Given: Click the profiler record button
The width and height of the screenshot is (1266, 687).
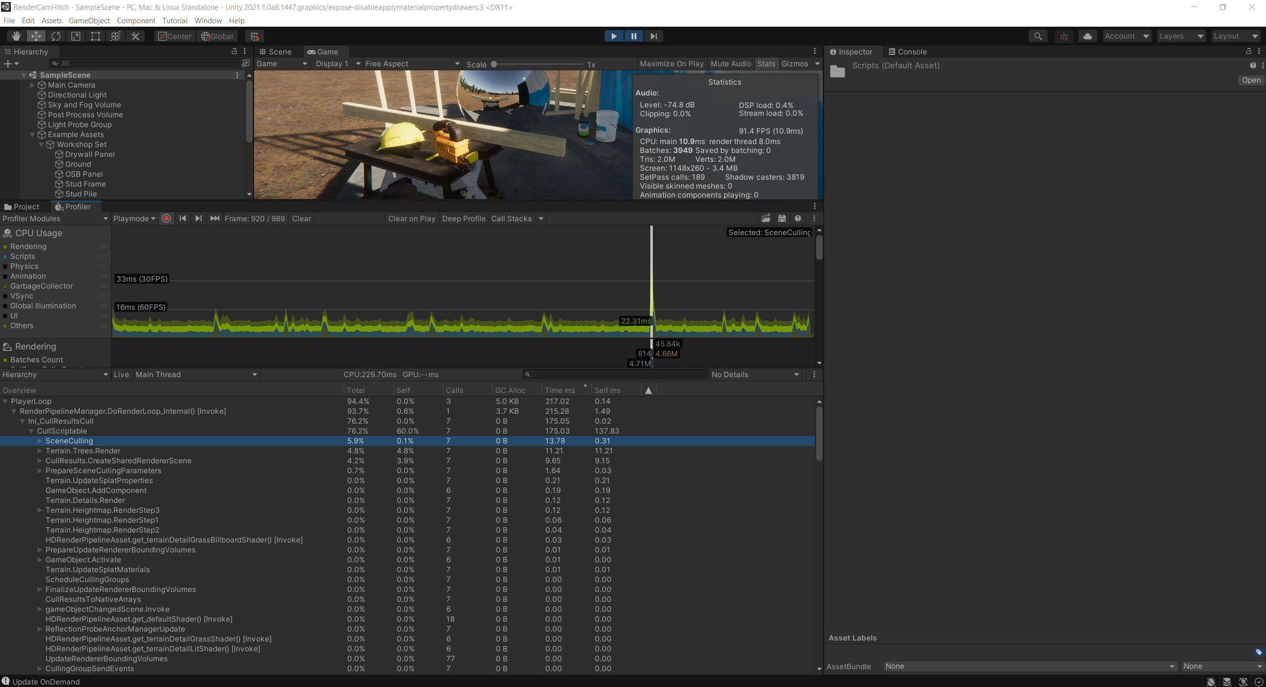Looking at the screenshot, I should point(166,219).
